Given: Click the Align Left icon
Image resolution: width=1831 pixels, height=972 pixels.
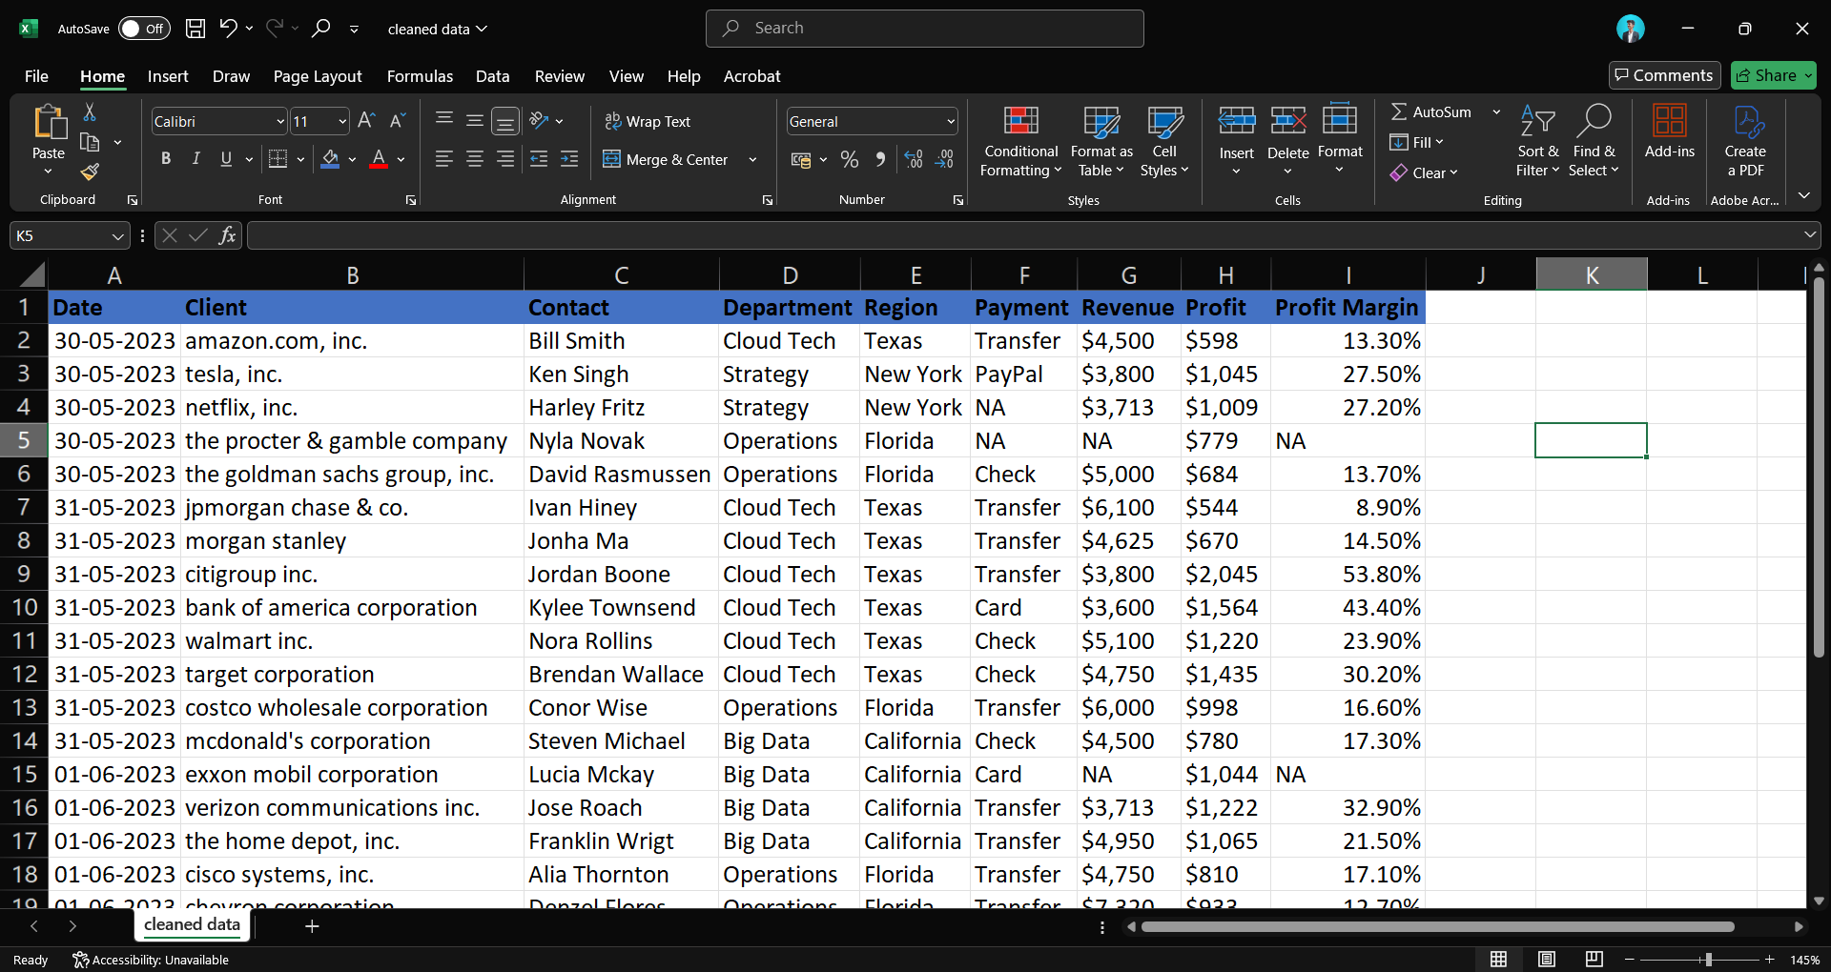Looking at the screenshot, I should click(443, 159).
